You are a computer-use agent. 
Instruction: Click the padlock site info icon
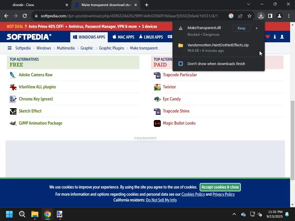tap(36, 16)
